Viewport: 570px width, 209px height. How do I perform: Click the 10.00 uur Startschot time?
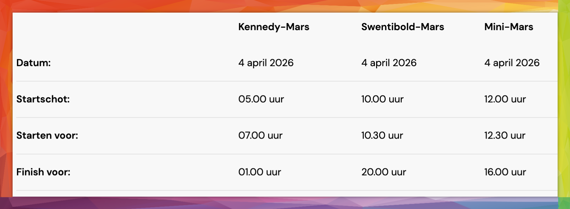382,99
